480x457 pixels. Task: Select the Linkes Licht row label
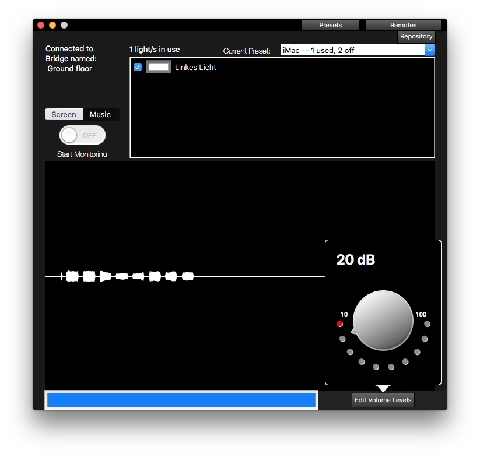click(x=195, y=67)
